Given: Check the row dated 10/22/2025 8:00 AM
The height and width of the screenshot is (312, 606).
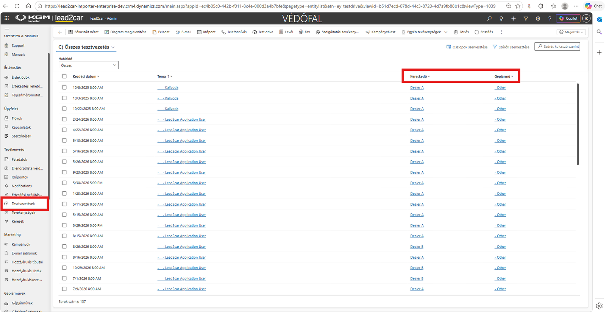Looking at the screenshot, I should 64,109.
